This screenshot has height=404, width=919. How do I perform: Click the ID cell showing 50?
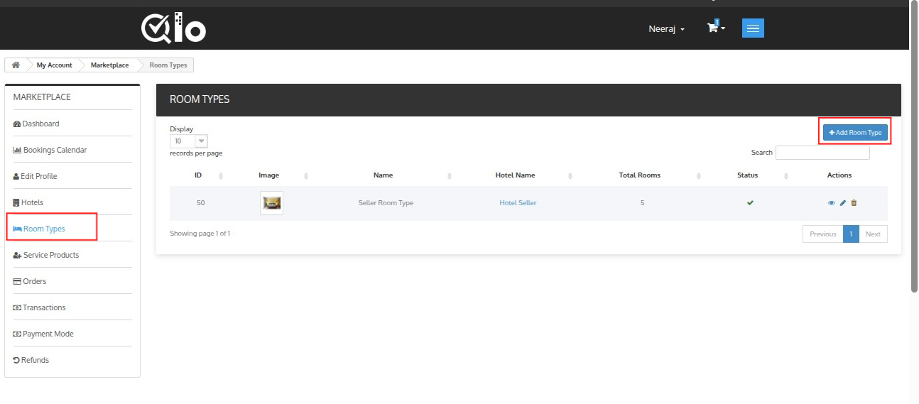pos(201,203)
